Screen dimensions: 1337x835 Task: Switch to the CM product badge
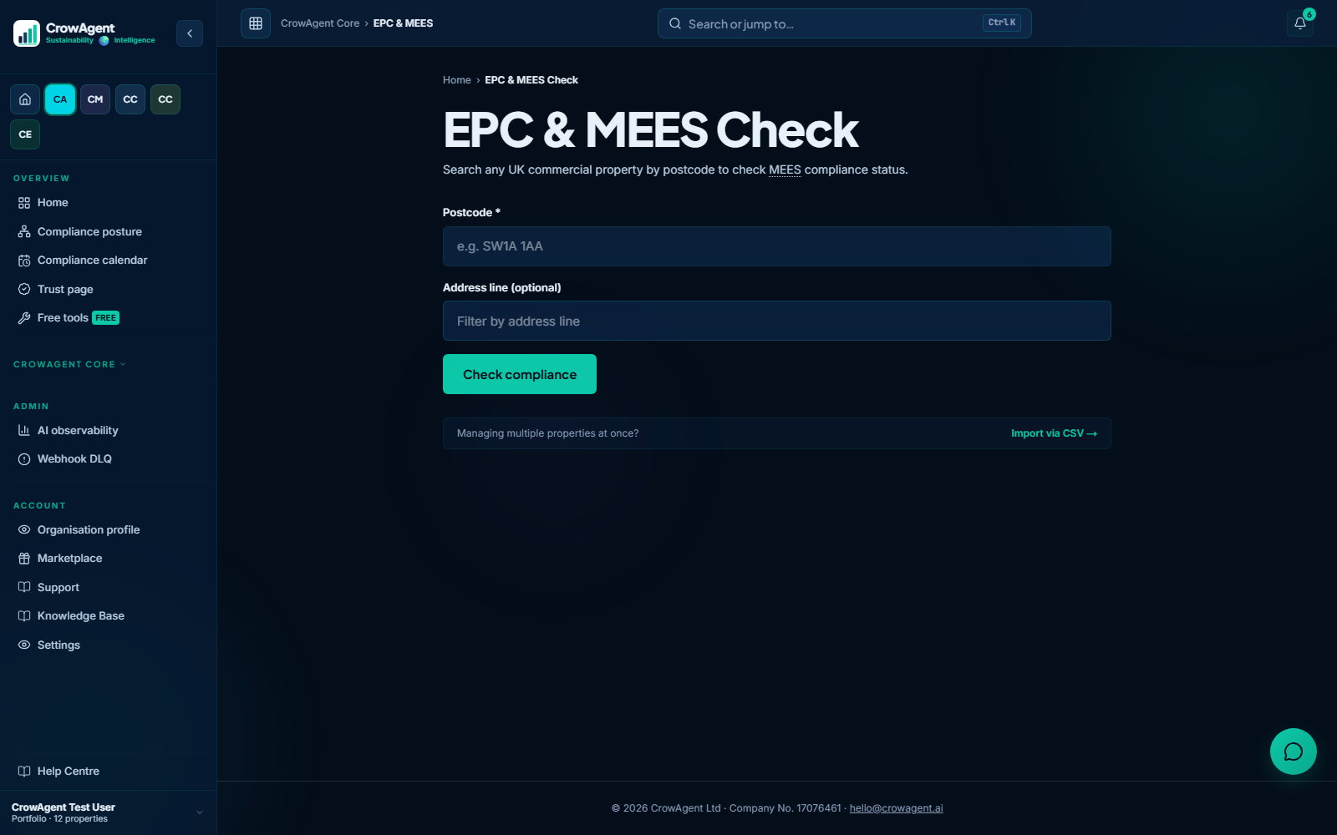[x=95, y=99]
